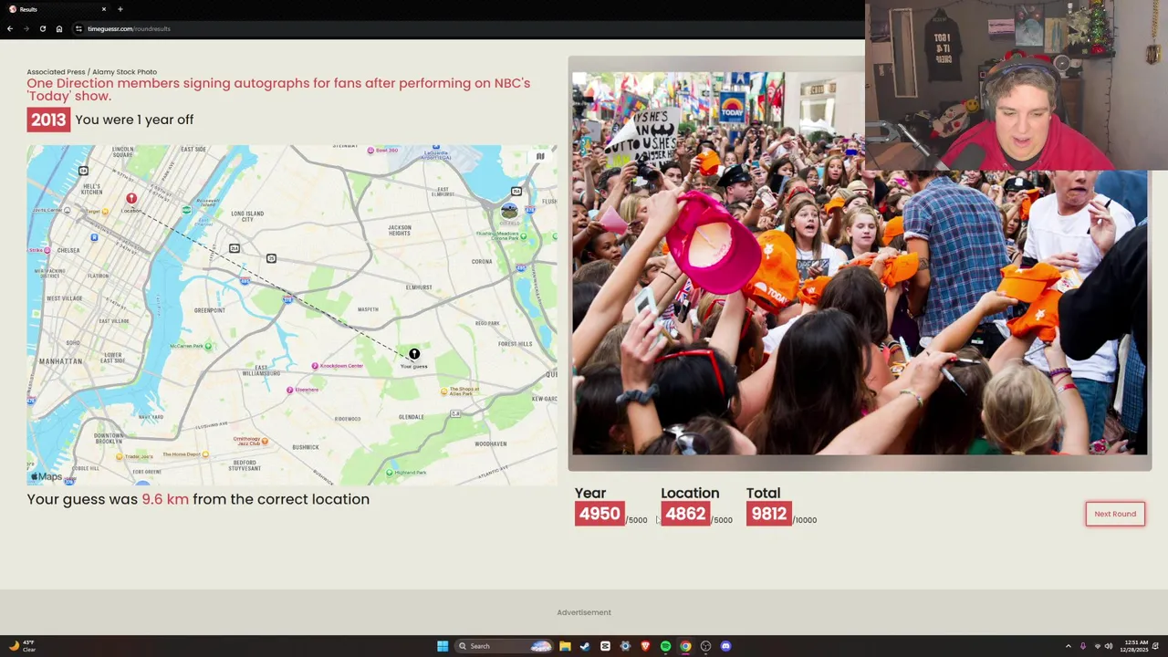
Task: Click the Jackson Heights map label
Action: pos(400,230)
